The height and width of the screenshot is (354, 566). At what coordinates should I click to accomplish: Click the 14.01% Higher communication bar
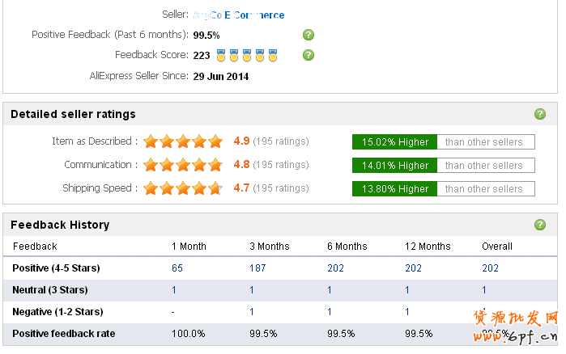point(395,166)
